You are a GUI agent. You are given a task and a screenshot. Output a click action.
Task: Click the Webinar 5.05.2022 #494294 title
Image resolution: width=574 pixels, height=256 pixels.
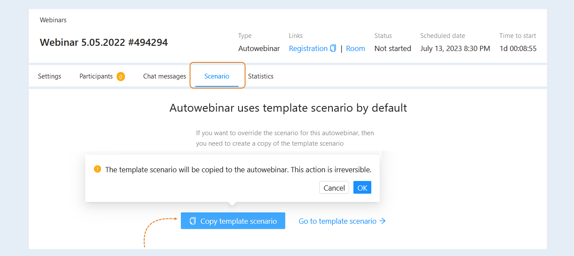(x=104, y=42)
